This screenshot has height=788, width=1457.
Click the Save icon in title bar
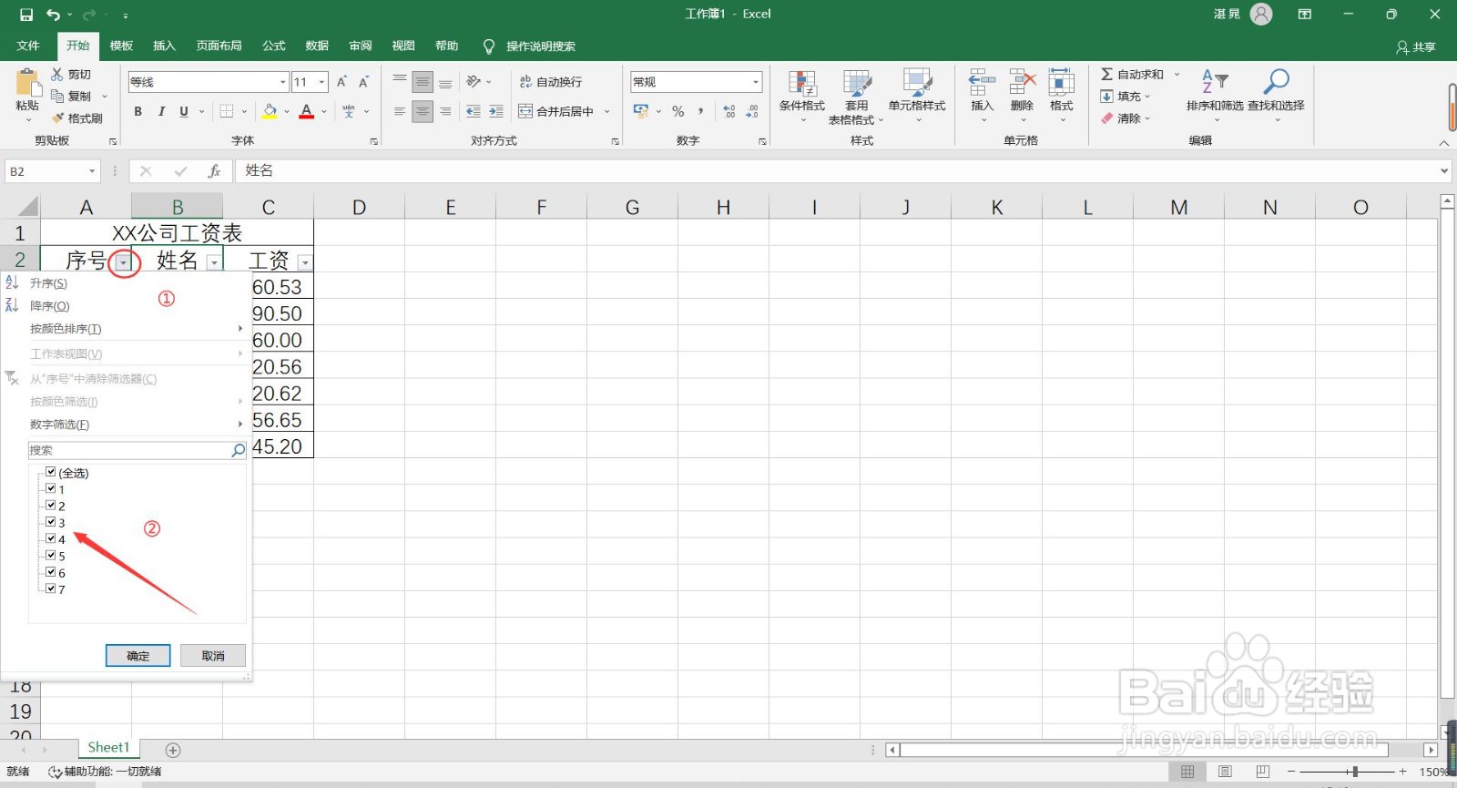[x=25, y=15]
